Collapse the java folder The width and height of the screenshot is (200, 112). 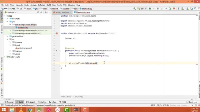click(x=7, y=22)
